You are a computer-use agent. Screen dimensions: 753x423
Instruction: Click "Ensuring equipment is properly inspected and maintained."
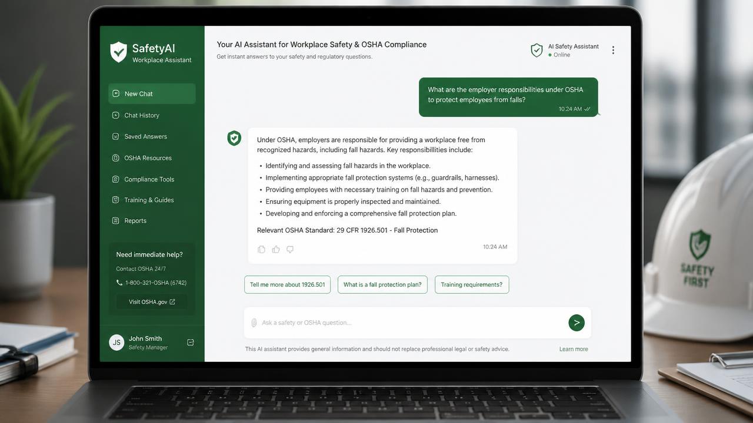(353, 202)
